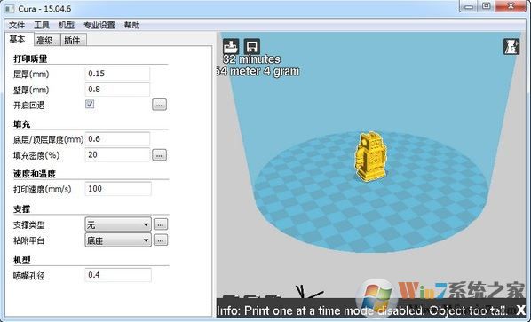Screen dimensions: 531x322
Task: Expand the 粘附平台 dropdown
Action: pos(118,240)
